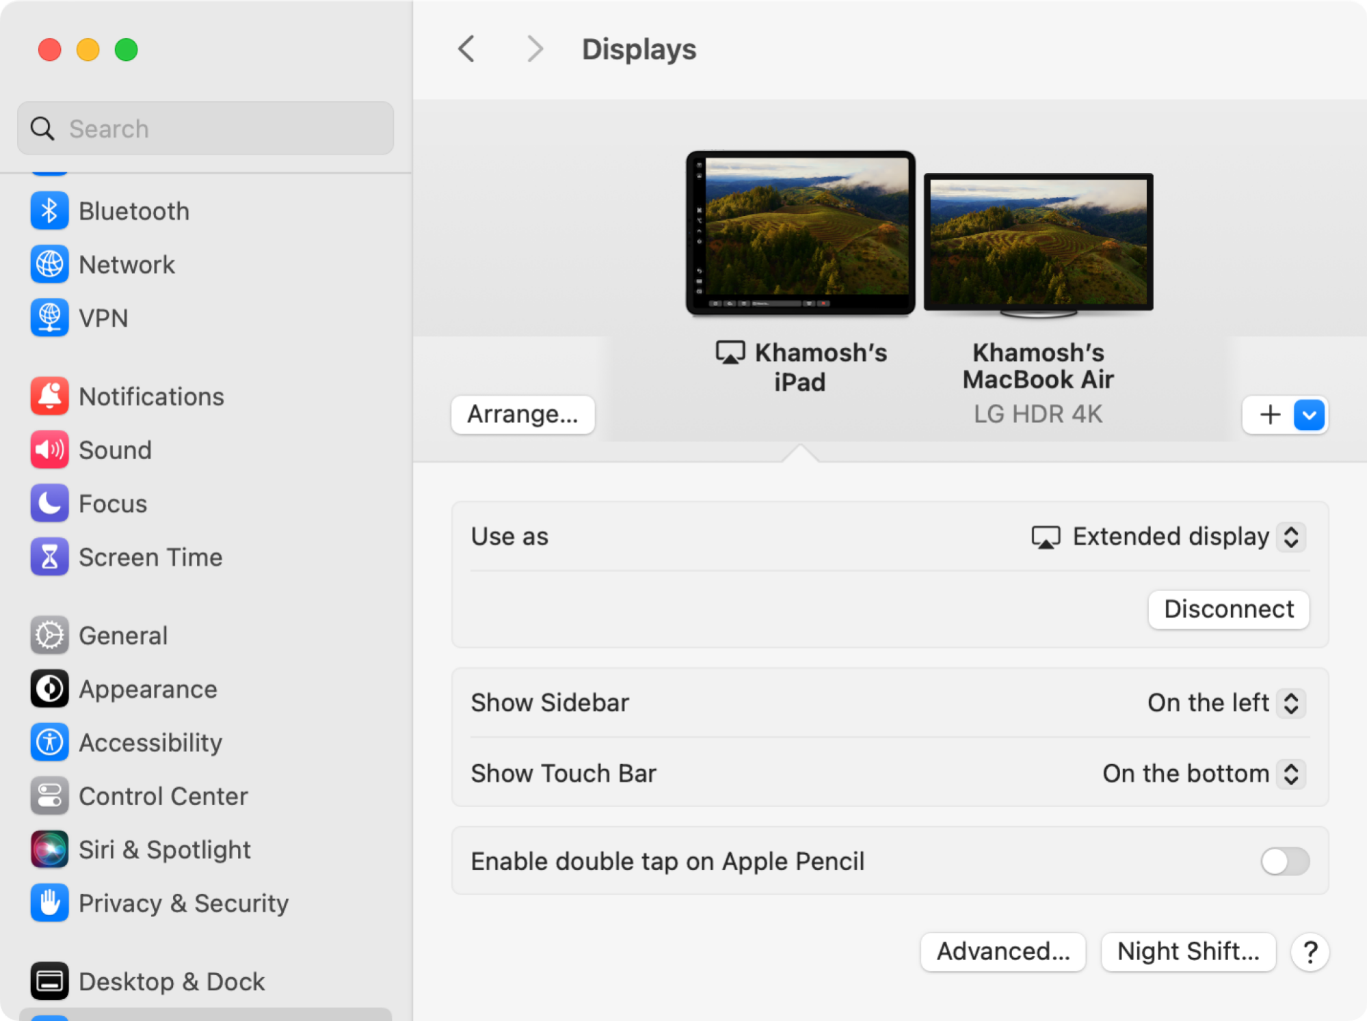Select Appearance label in sidebar
Screen dimensions: 1367x1021
click(x=148, y=689)
